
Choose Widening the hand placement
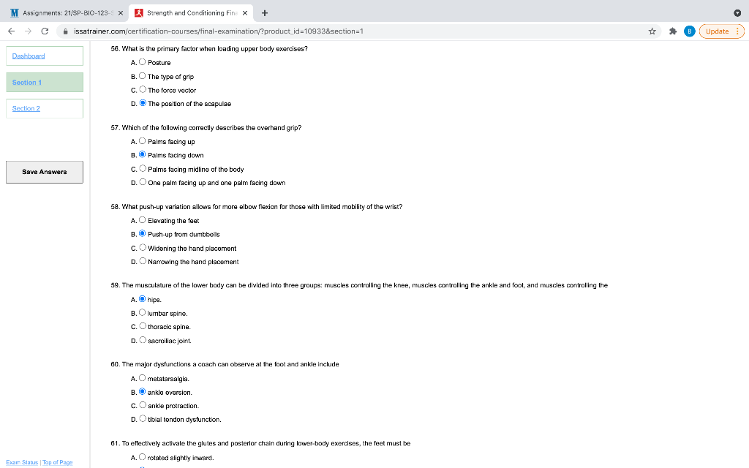[x=143, y=247]
